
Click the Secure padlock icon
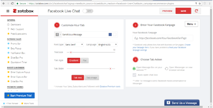point(17,3)
